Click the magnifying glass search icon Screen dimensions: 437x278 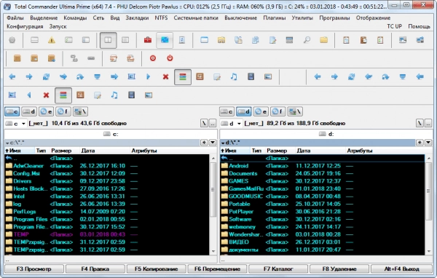point(307,40)
